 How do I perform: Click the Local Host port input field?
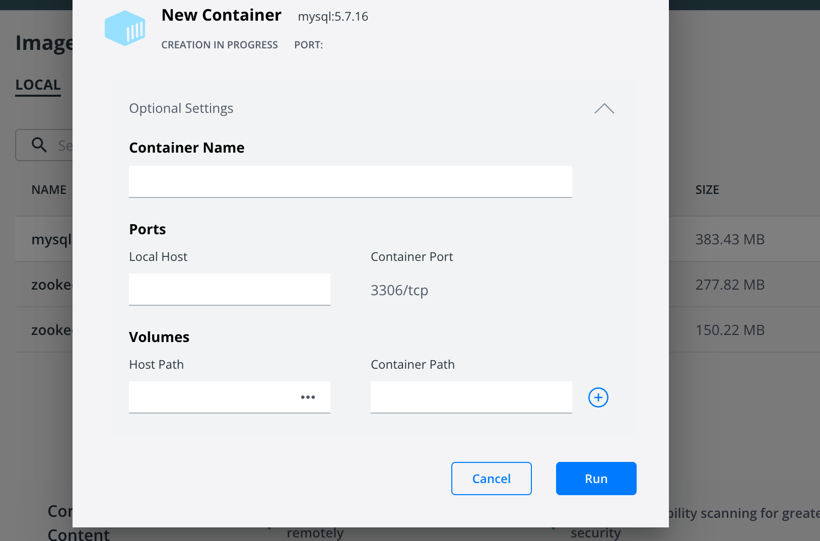[x=229, y=289]
